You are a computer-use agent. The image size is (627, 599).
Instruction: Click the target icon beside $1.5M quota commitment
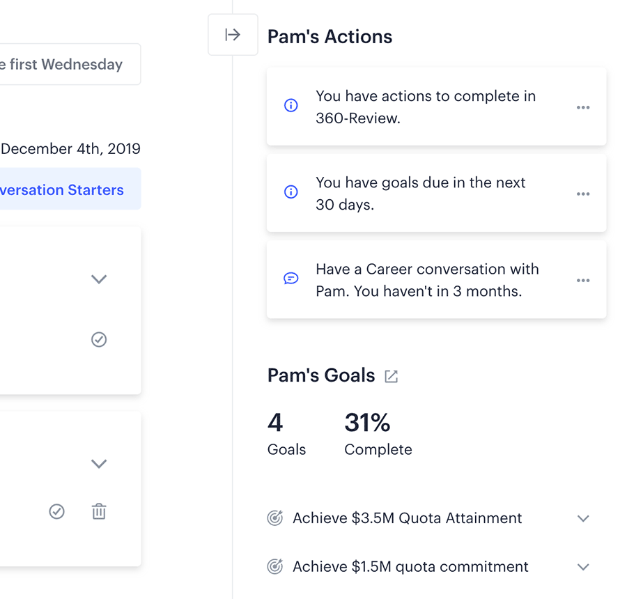pos(275,566)
